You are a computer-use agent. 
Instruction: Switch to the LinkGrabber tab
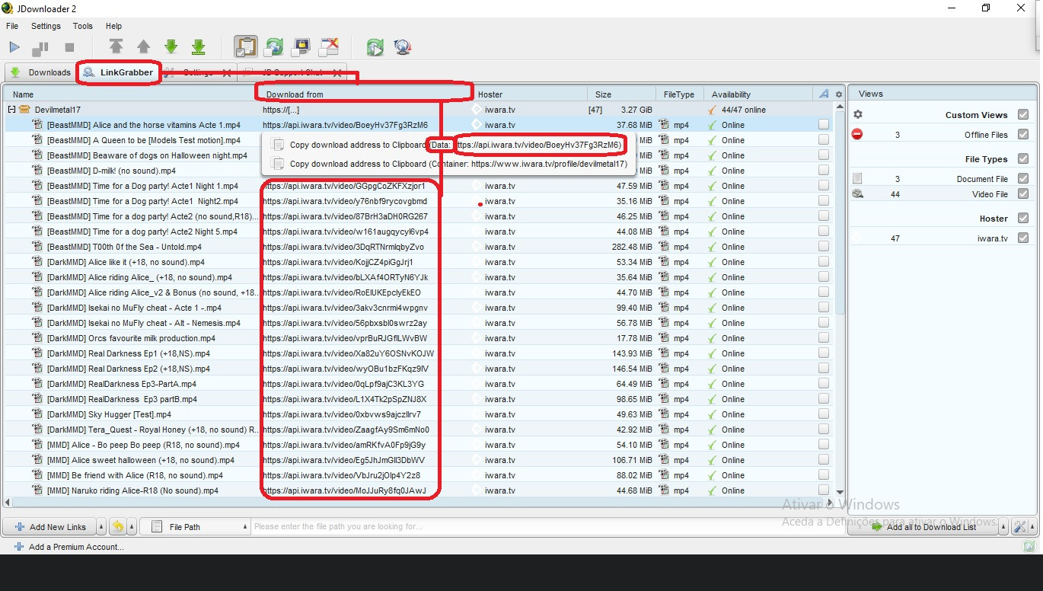tap(119, 72)
